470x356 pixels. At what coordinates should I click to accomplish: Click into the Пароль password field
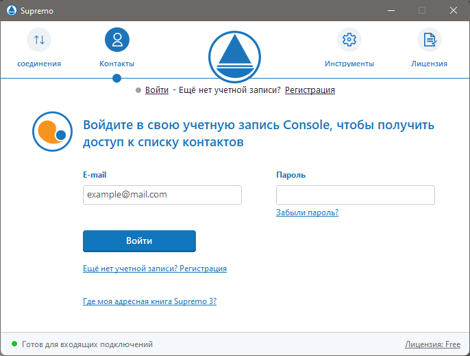tap(355, 195)
